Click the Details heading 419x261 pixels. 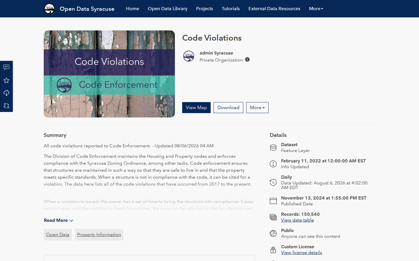tap(278, 135)
